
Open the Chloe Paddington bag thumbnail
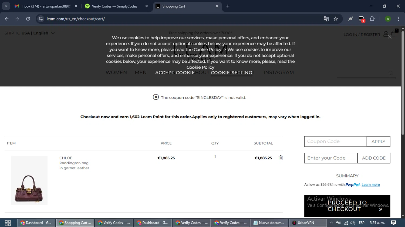[x=29, y=180]
